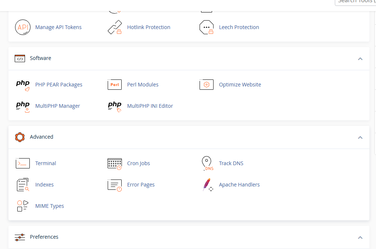This screenshot has height=249, width=376.
Task: Click the Track DNS pin icon
Action: [x=207, y=163]
